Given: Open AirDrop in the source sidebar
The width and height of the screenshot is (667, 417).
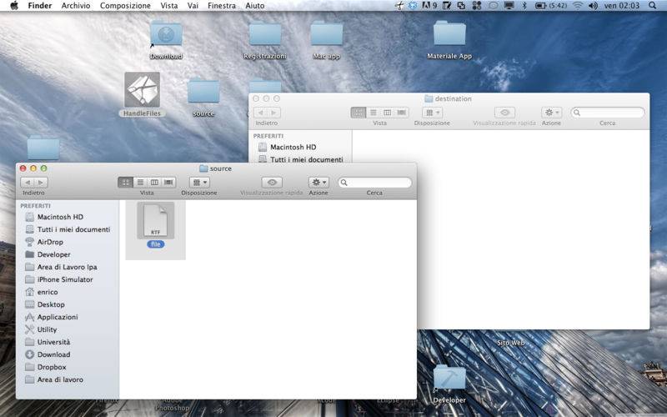Looking at the screenshot, I should (50, 242).
